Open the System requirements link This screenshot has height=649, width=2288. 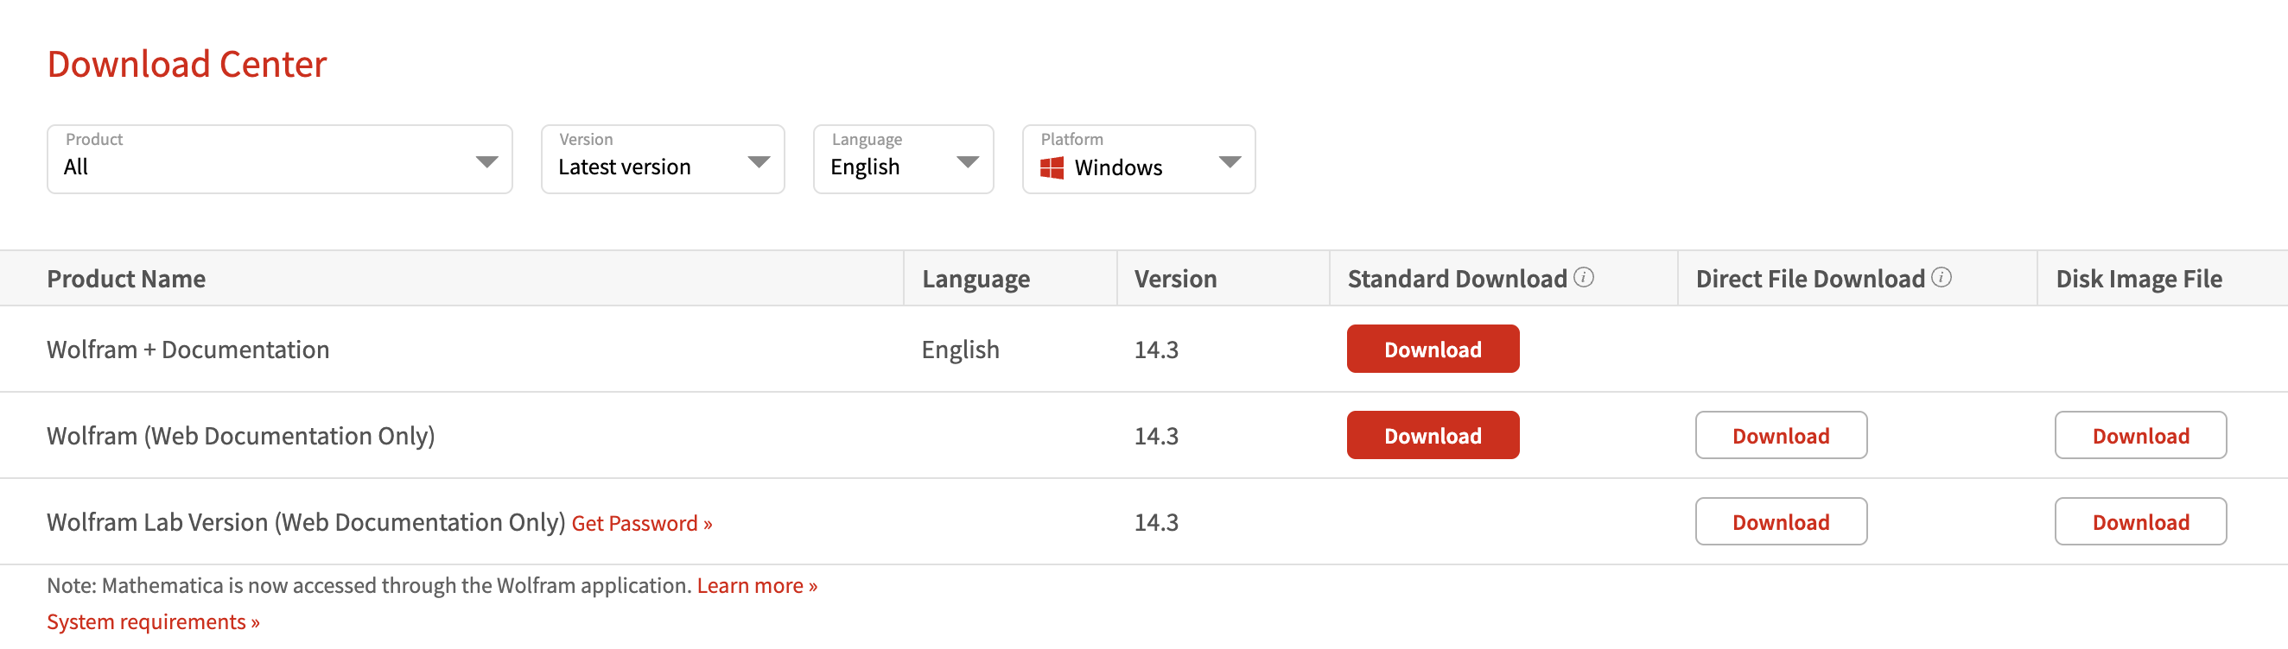[x=154, y=622]
